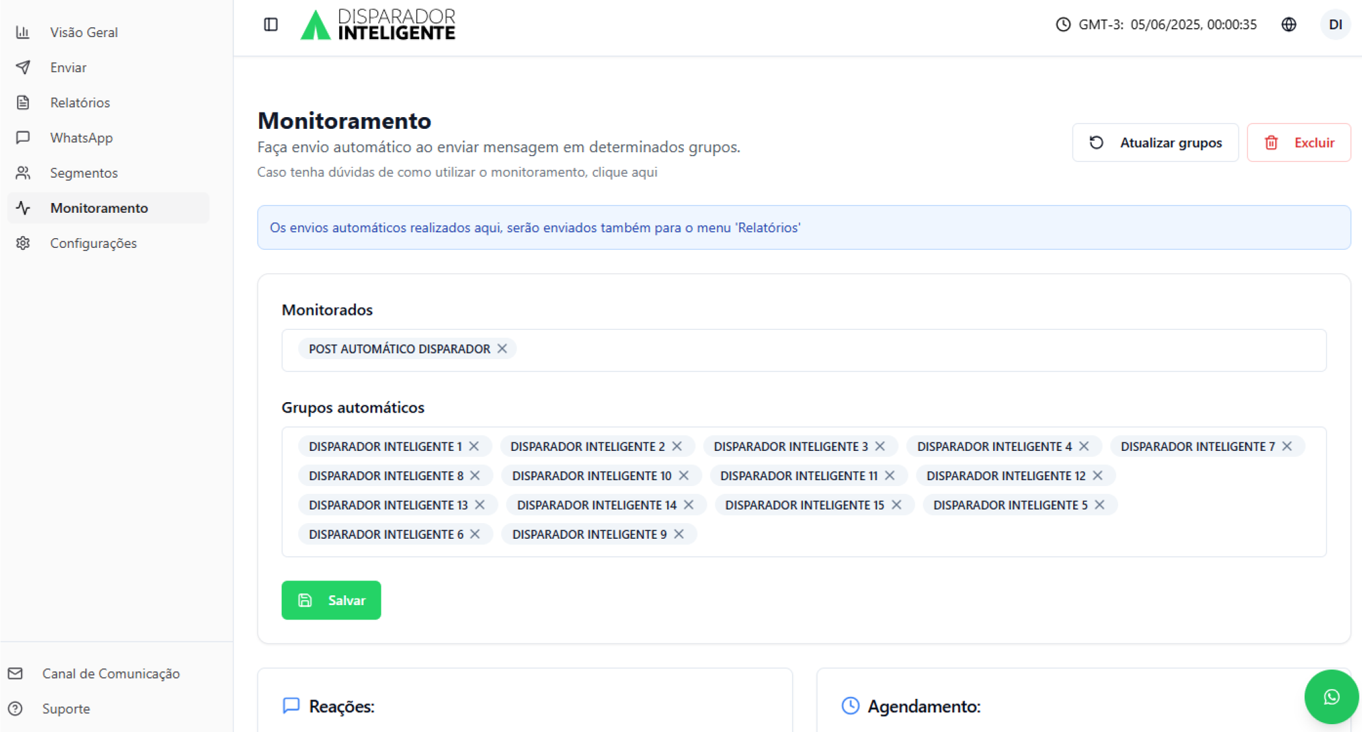Select the Monitoramento menu item
The width and height of the screenshot is (1362, 732).
click(x=108, y=208)
